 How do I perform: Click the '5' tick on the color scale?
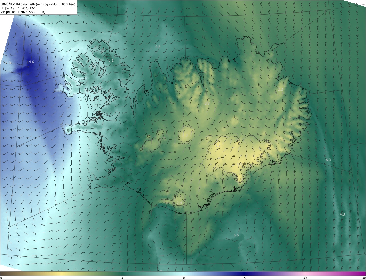[x=122, y=278]
